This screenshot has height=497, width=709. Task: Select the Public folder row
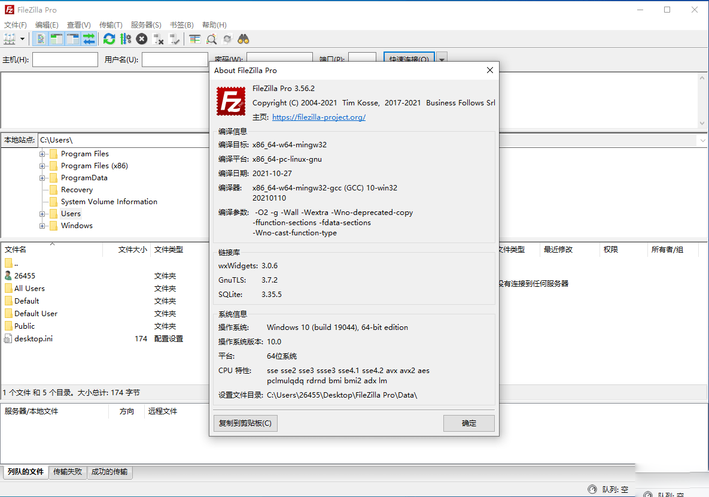pos(105,326)
